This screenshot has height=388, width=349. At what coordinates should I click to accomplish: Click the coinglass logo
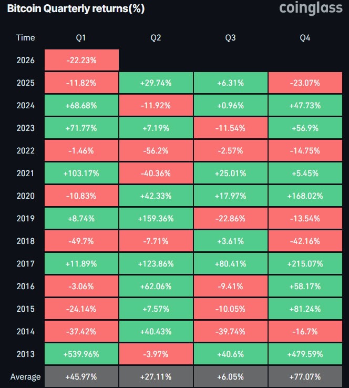[310, 8]
